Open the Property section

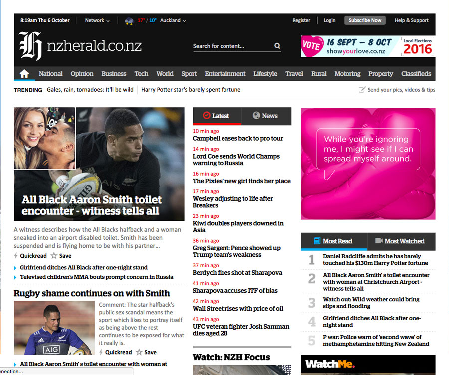click(x=381, y=74)
